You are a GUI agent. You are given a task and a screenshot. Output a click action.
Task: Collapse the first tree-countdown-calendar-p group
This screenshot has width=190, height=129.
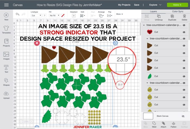pyautogui.click(x=144, y=25)
